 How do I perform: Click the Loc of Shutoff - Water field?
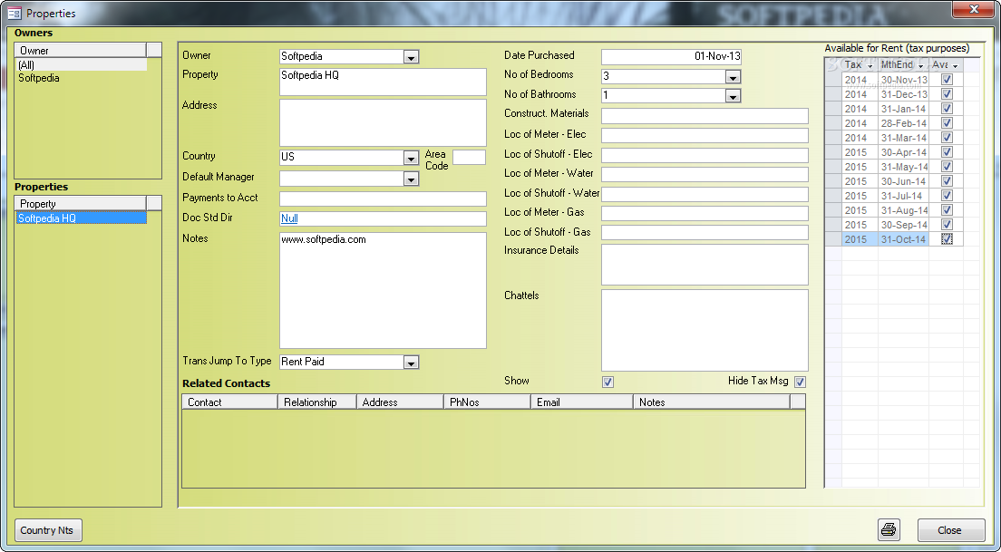tap(705, 194)
